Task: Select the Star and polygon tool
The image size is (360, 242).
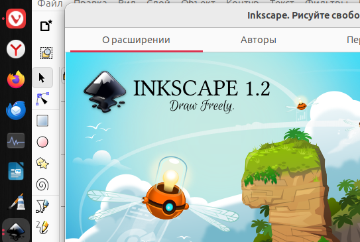Action: [x=42, y=163]
